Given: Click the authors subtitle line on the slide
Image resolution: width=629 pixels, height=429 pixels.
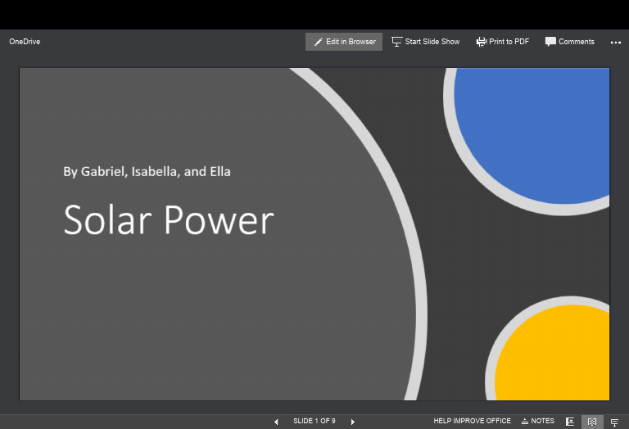Looking at the screenshot, I should [147, 172].
